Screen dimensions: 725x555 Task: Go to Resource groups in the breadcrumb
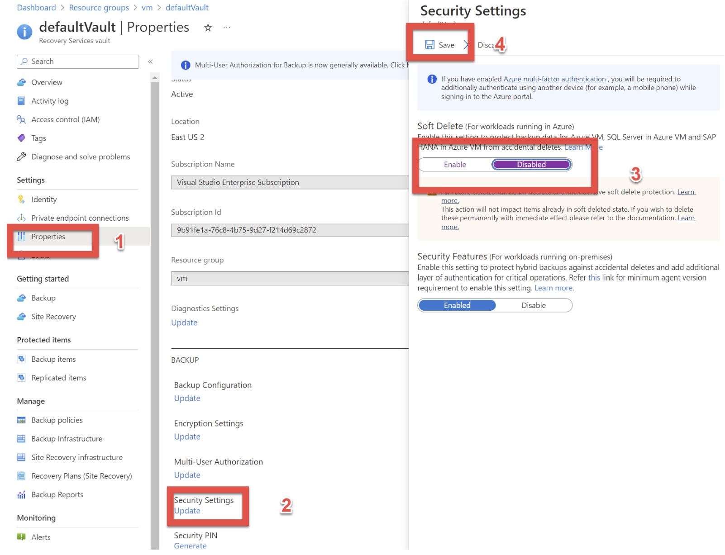[99, 8]
